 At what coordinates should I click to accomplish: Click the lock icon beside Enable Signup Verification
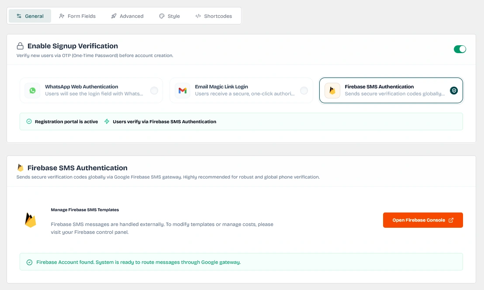click(20, 46)
